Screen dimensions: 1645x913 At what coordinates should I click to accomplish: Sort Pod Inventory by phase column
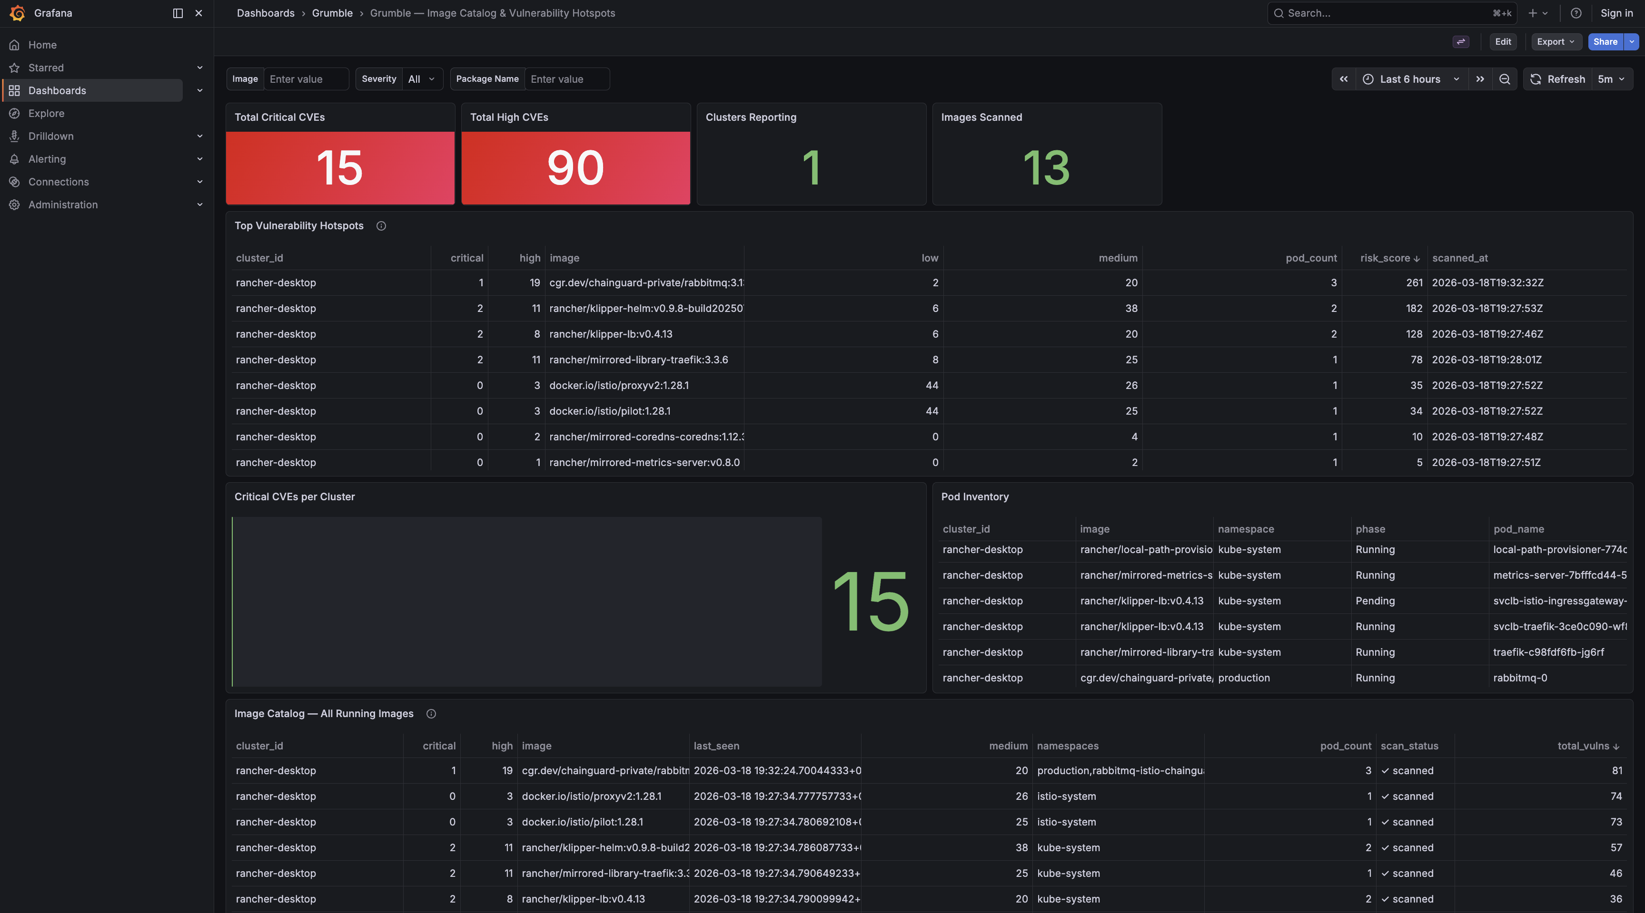click(x=1370, y=529)
